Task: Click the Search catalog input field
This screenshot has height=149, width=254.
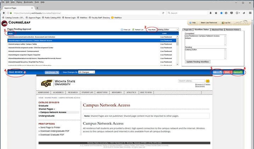Action: (x=191, y=81)
